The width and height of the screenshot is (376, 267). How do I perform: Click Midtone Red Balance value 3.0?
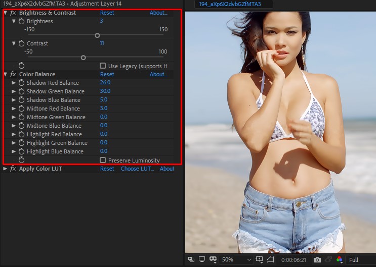(104, 108)
